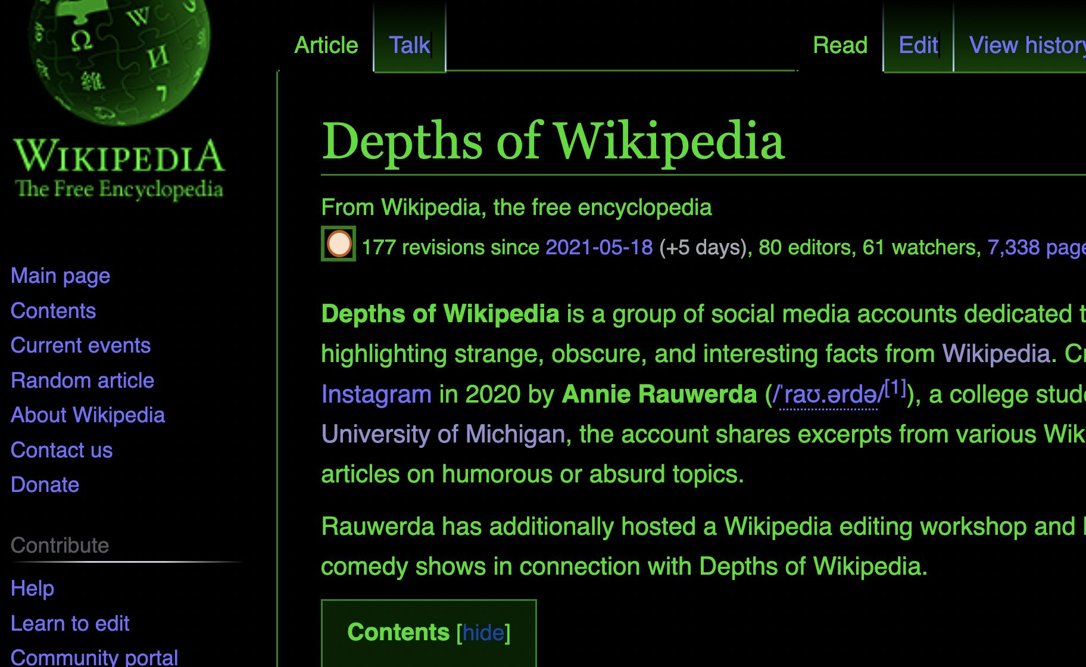1086x667 pixels.
Task: Go to Main page in sidebar
Action: 61,276
